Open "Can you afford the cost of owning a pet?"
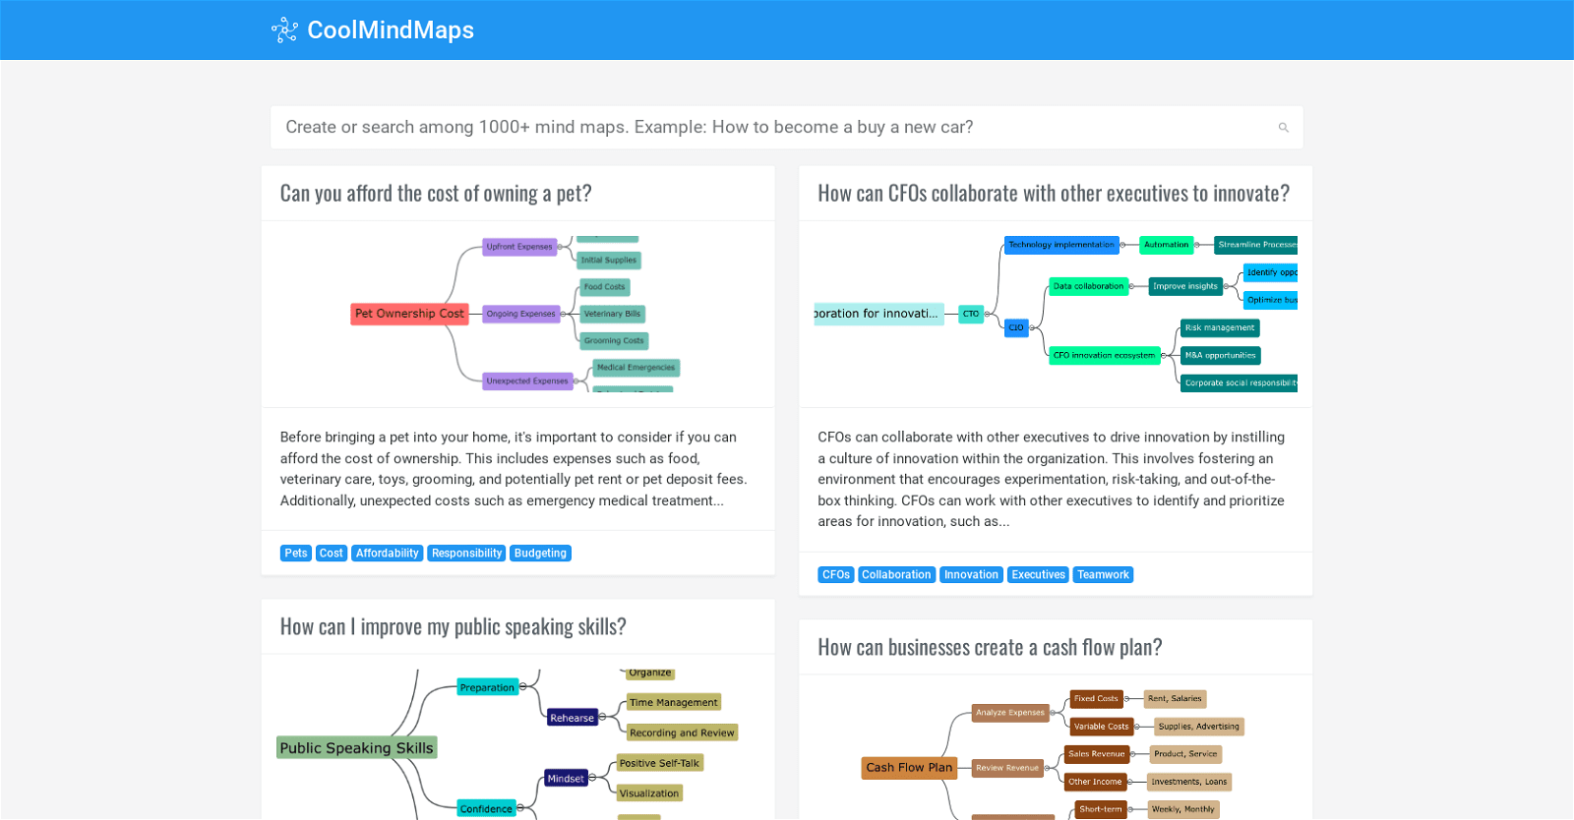 coord(436,193)
